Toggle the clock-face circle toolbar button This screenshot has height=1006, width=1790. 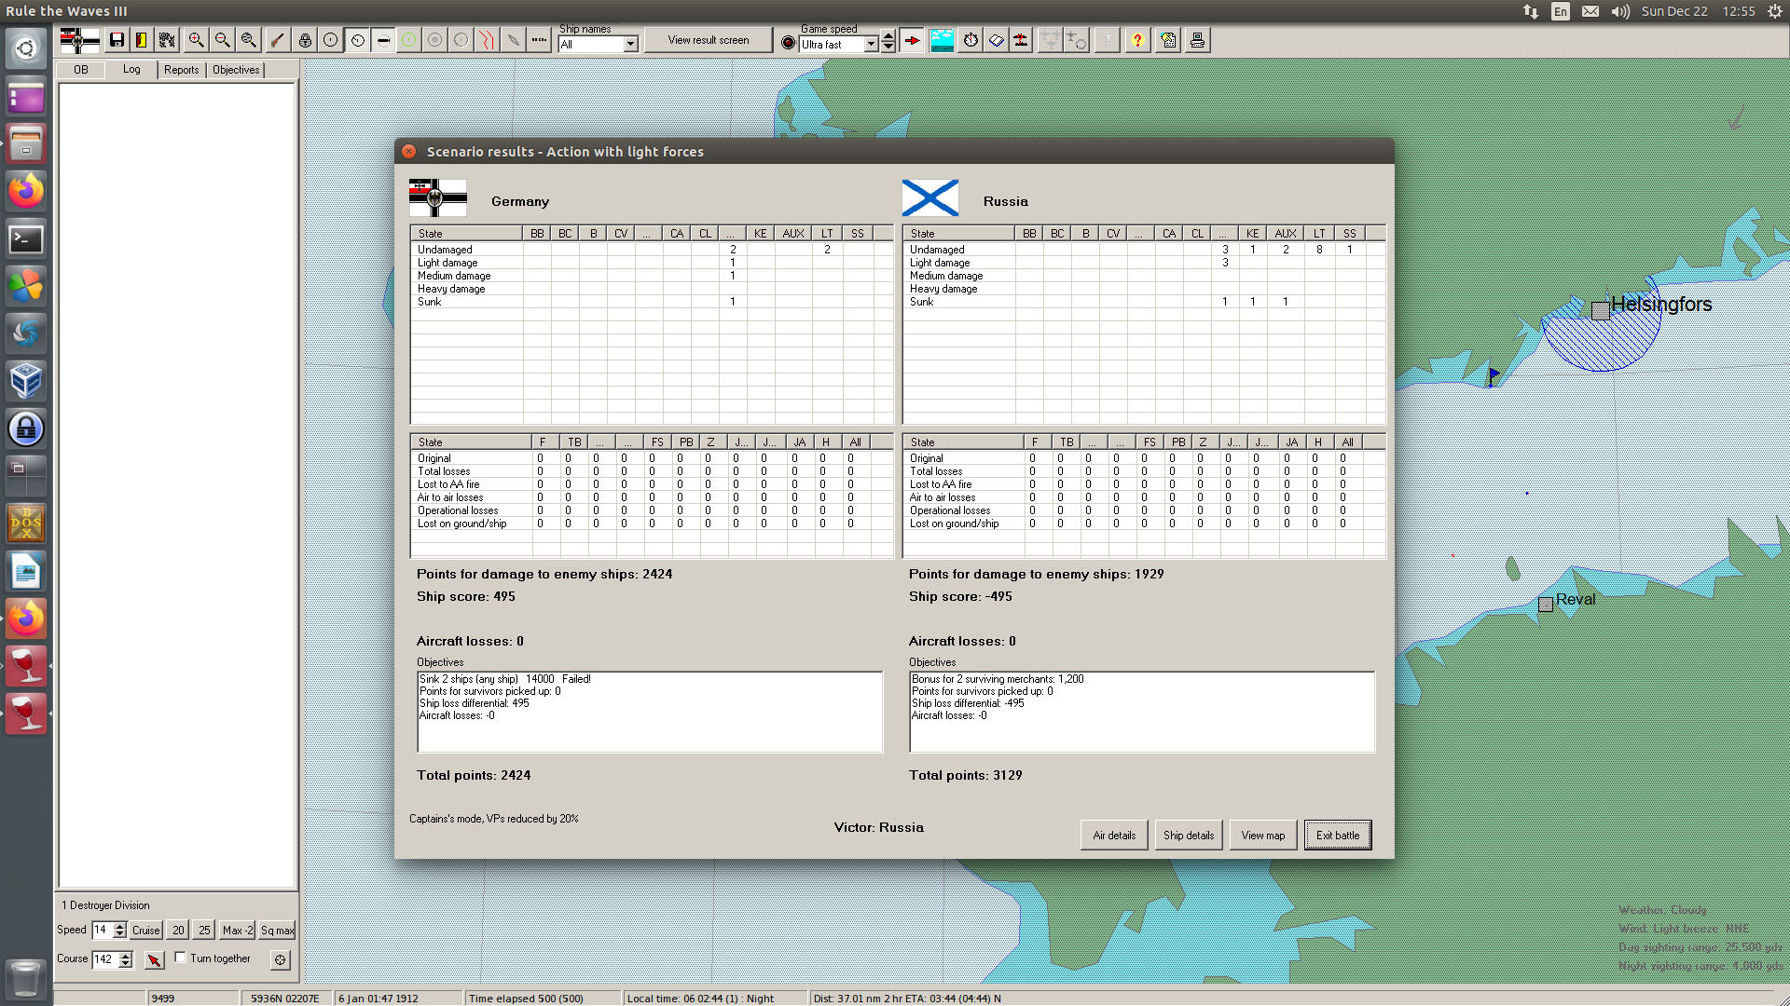coord(357,40)
